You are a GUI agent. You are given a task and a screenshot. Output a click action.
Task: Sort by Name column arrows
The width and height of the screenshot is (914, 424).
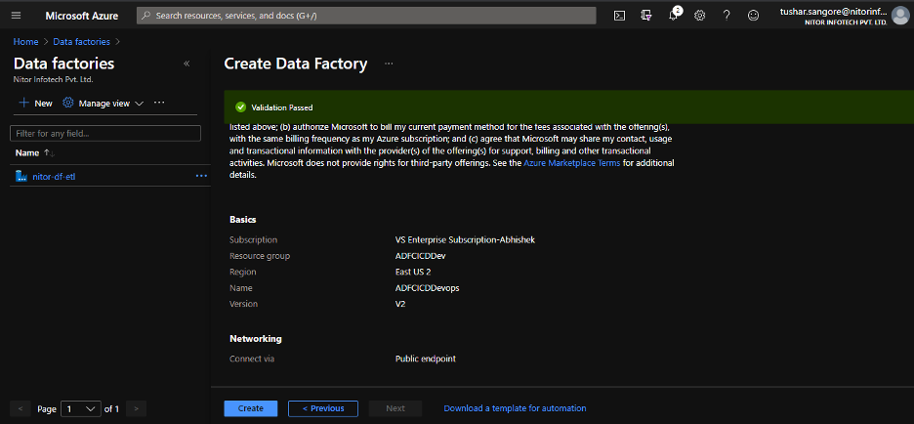pyautogui.click(x=49, y=152)
